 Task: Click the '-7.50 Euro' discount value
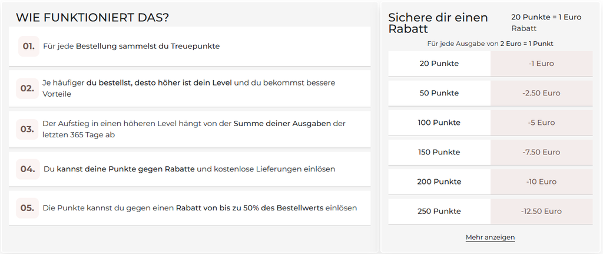pos(542,152)
